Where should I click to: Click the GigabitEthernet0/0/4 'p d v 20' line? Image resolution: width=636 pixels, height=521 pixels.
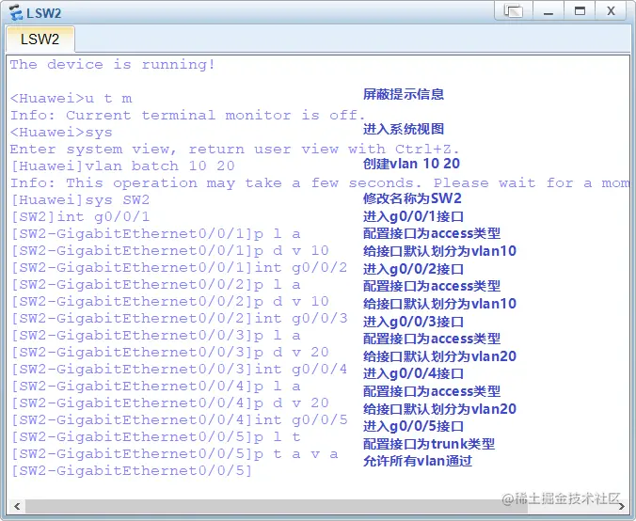[x=169, y=403]
